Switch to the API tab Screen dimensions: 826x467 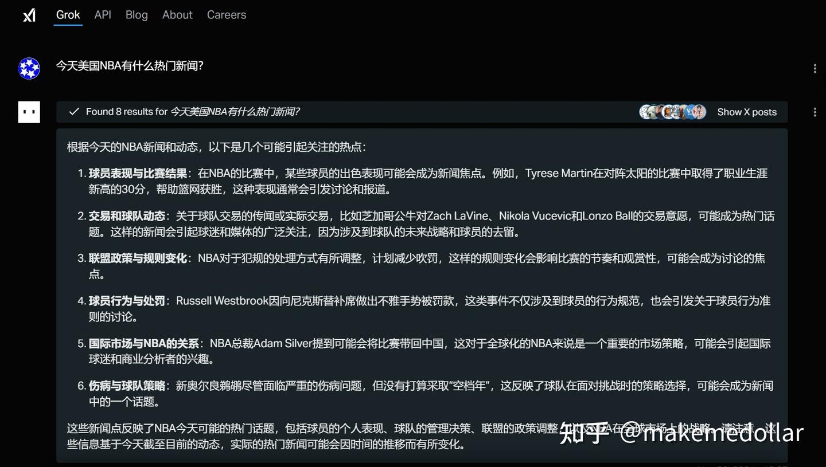(x=103, y=15)
